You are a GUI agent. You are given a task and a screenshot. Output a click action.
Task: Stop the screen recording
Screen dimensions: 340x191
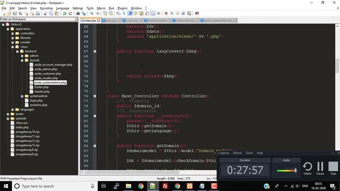[333, 169]
